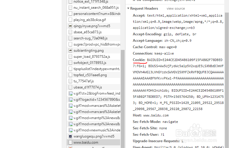Click the v.gif?ct=2 image icon
This screenshot has height=148, width=229.
[71, 93]
